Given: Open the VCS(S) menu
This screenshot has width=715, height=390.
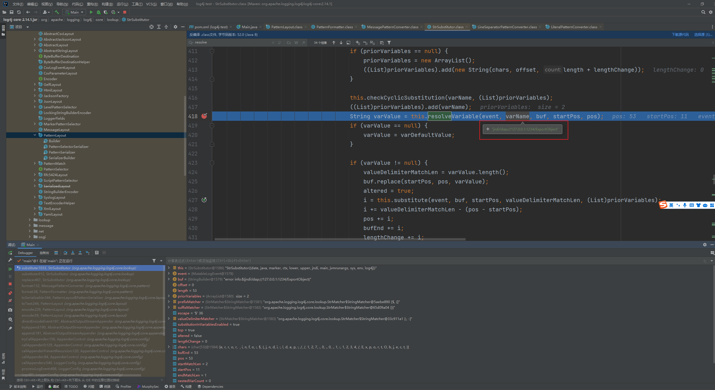Looking at the screenshot, I should point(152,4).
